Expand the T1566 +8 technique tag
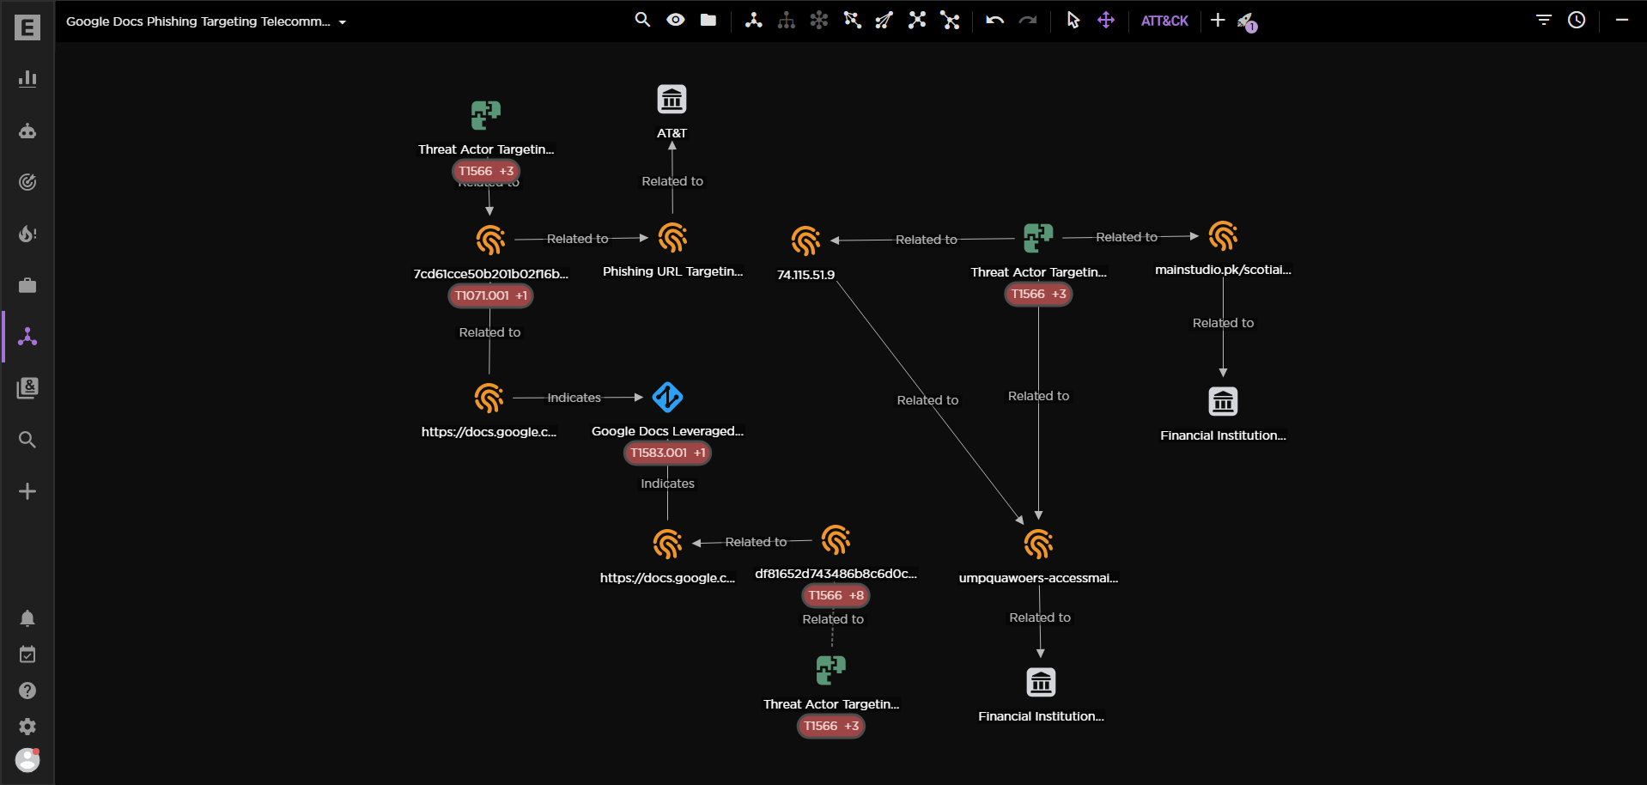1647x785 pixels. 835,595
